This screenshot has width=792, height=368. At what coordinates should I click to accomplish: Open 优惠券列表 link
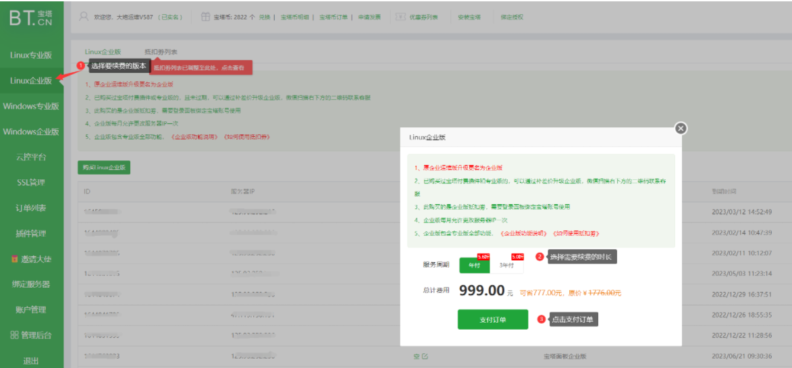(424, 17)
